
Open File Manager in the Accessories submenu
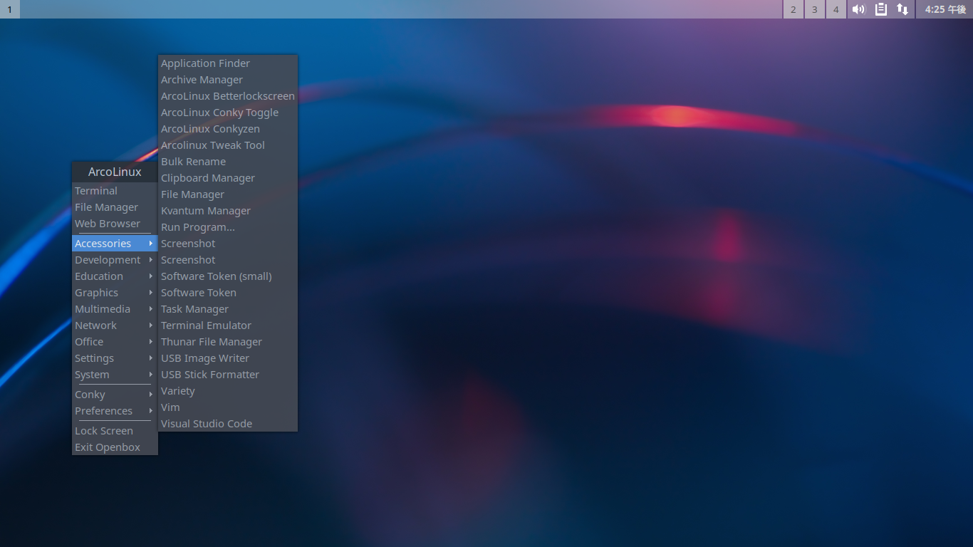(227, 194)
